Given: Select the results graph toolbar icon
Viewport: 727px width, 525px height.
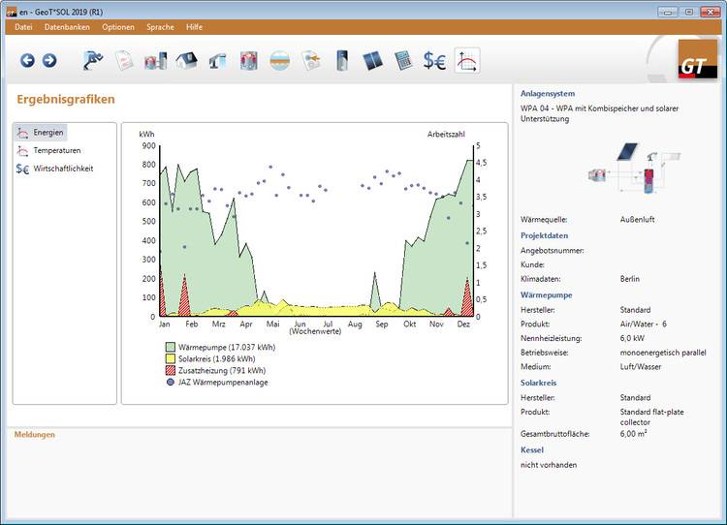Looking at the screenshot, I should coord(466,61).
